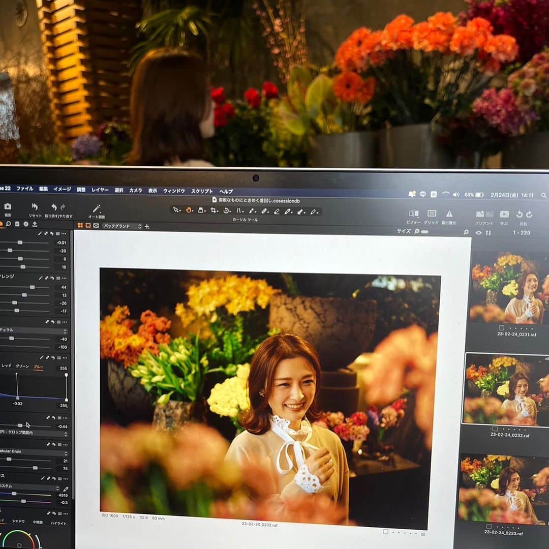Check the box under thumbnail 23-02-24_0233.raf
Screen dimensions: 549x549
[x=489, y=526]
